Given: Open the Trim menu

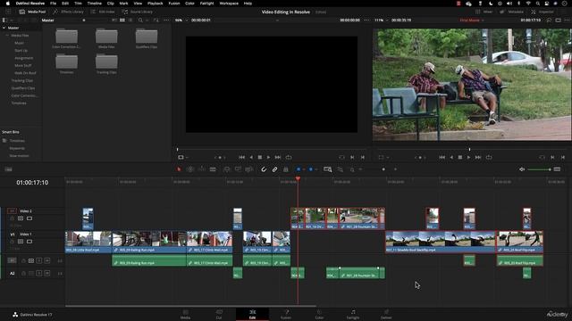Looking at the screenshot, I should (78, 4).
